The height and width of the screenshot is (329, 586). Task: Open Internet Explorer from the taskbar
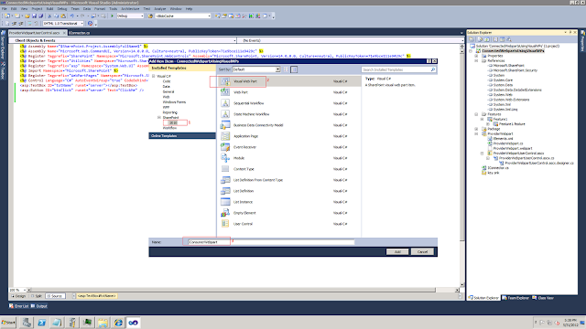pos(118,323)
